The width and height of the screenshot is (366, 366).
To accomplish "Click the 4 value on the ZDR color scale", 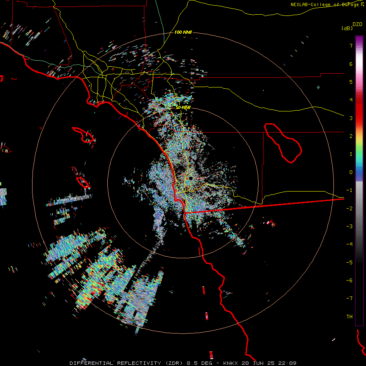I will coord(351,100).
